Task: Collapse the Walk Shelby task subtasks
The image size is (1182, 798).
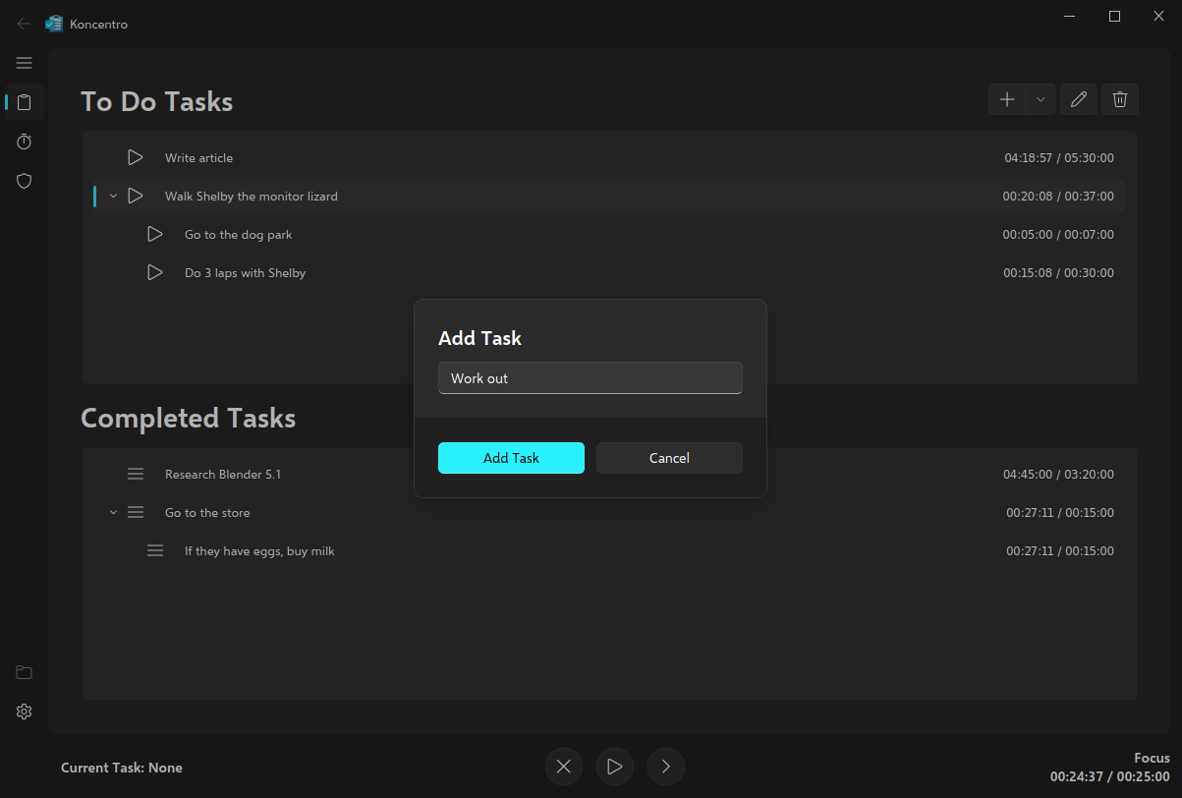Action: point(113,197)
